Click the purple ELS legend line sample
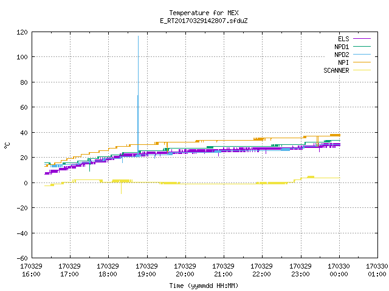This screenshot has height=291, width=389. (362, 39)
